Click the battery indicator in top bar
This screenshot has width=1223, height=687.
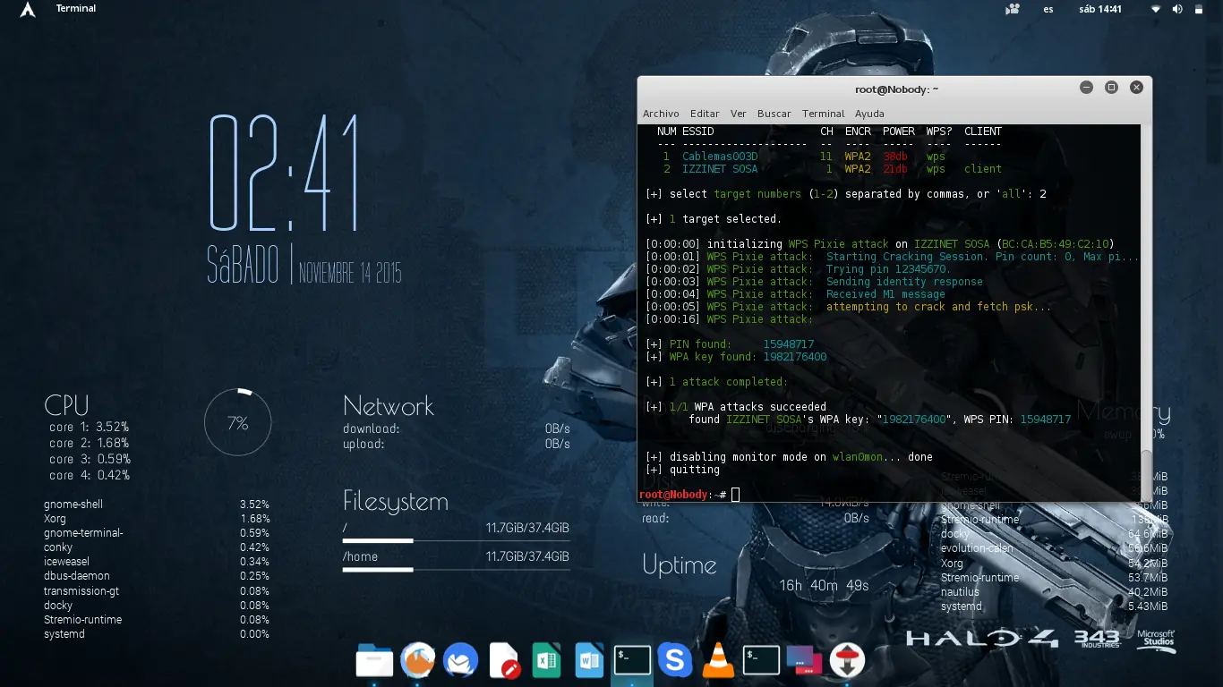coord(1201,9)
